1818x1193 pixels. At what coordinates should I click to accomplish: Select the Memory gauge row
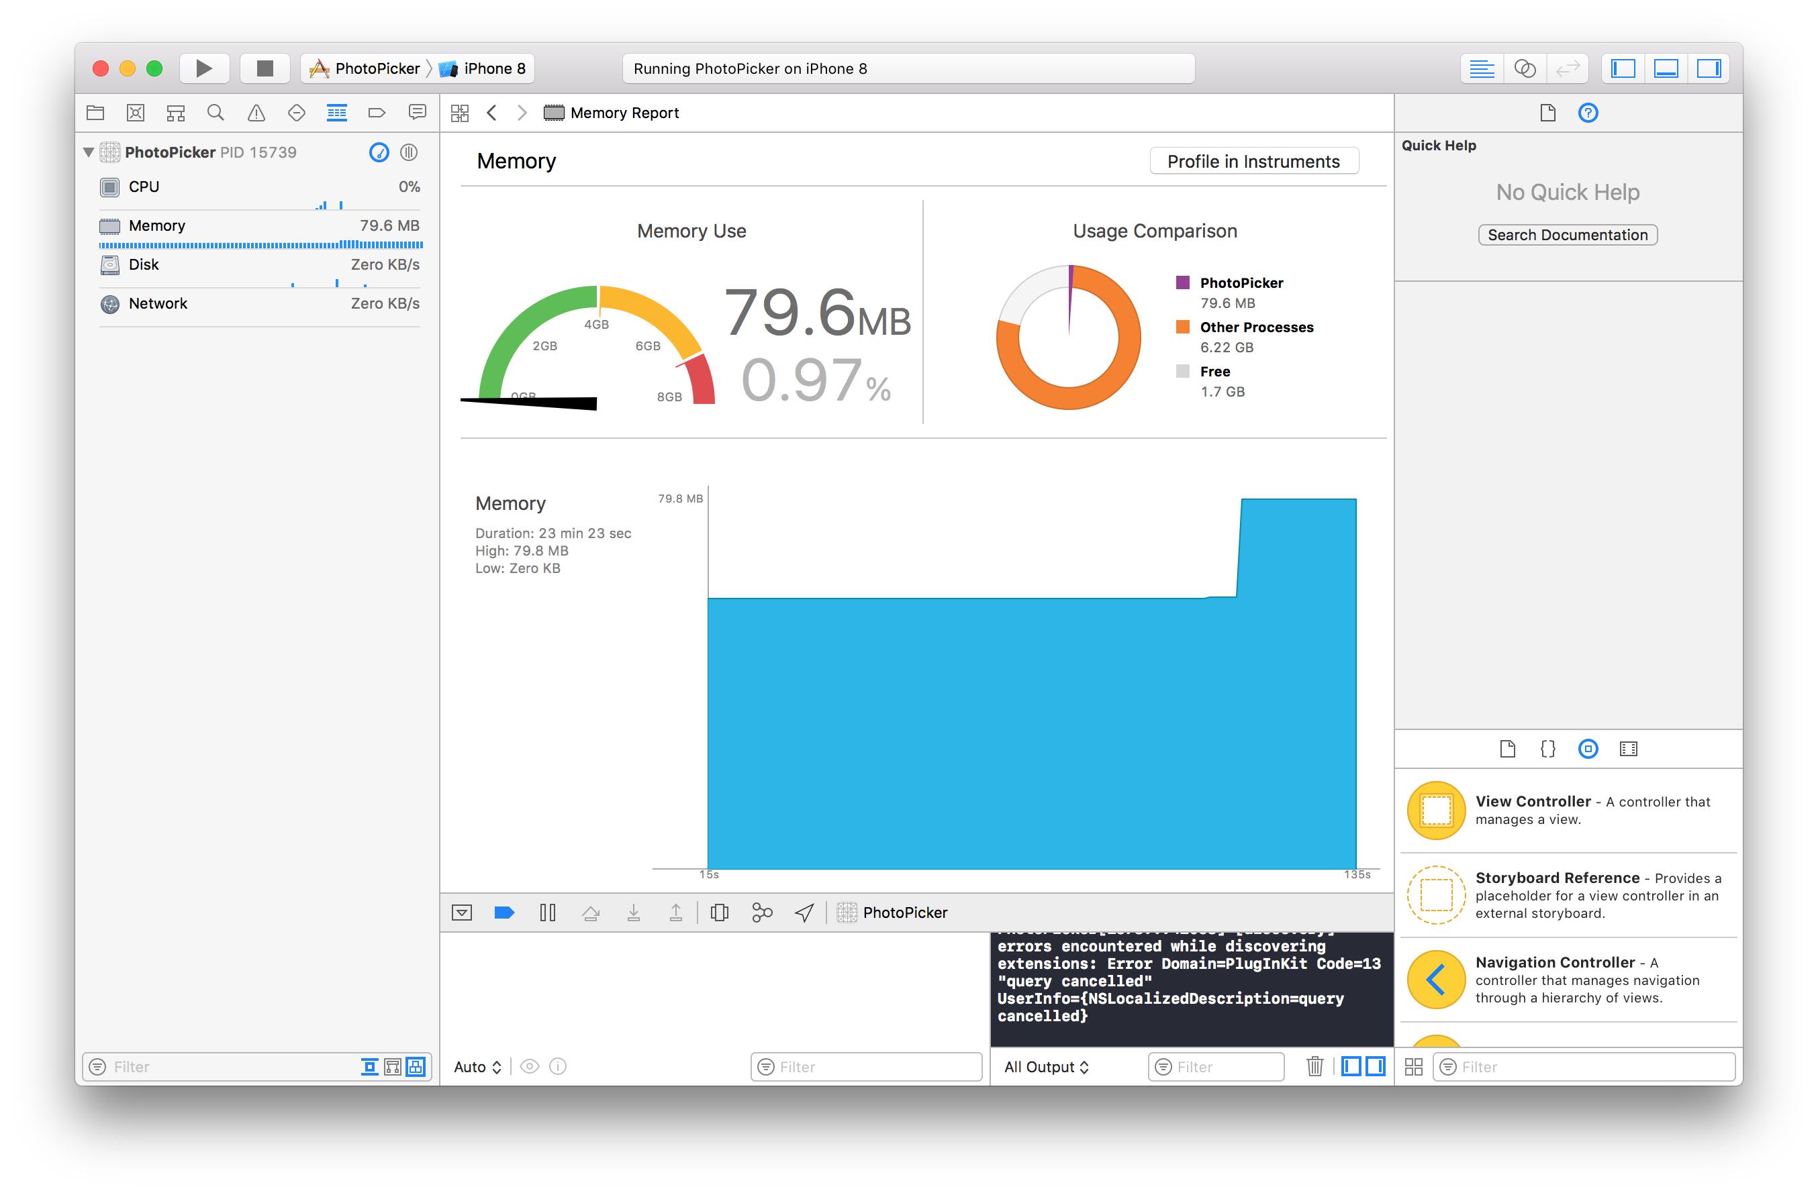(x=260, y=232)
